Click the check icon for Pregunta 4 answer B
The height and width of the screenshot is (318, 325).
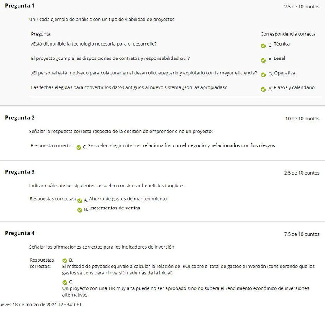(x=65, y=260)
